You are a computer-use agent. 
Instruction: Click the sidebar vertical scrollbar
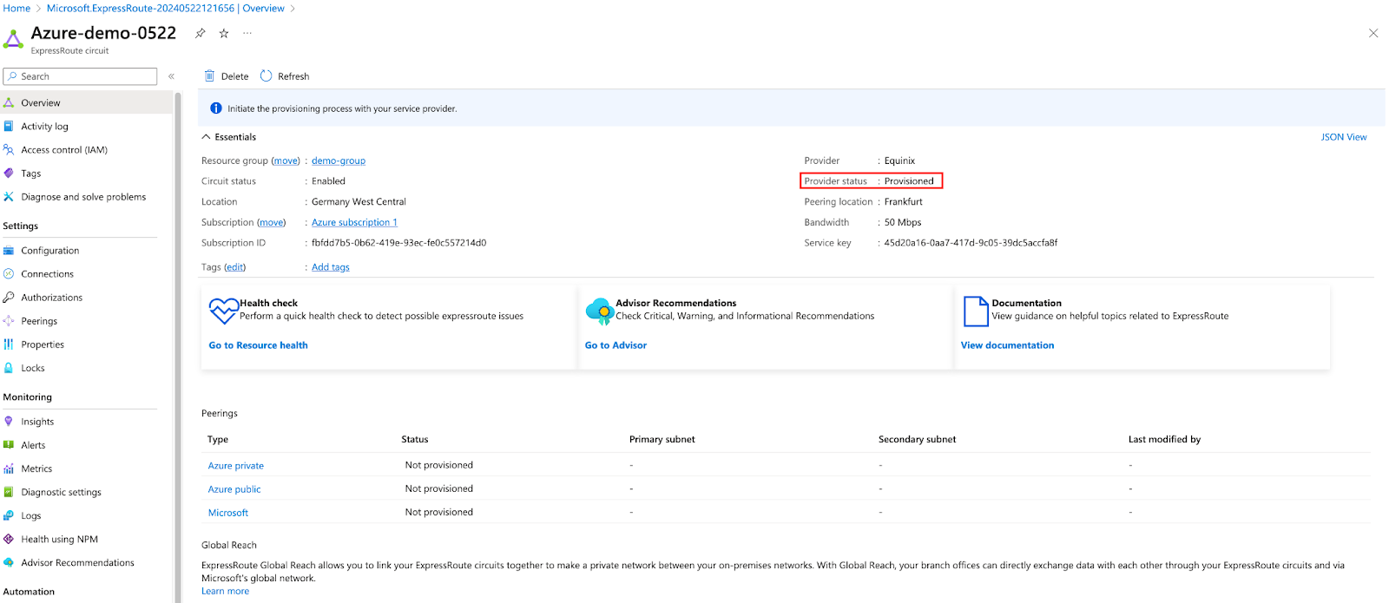coord(178,347)
